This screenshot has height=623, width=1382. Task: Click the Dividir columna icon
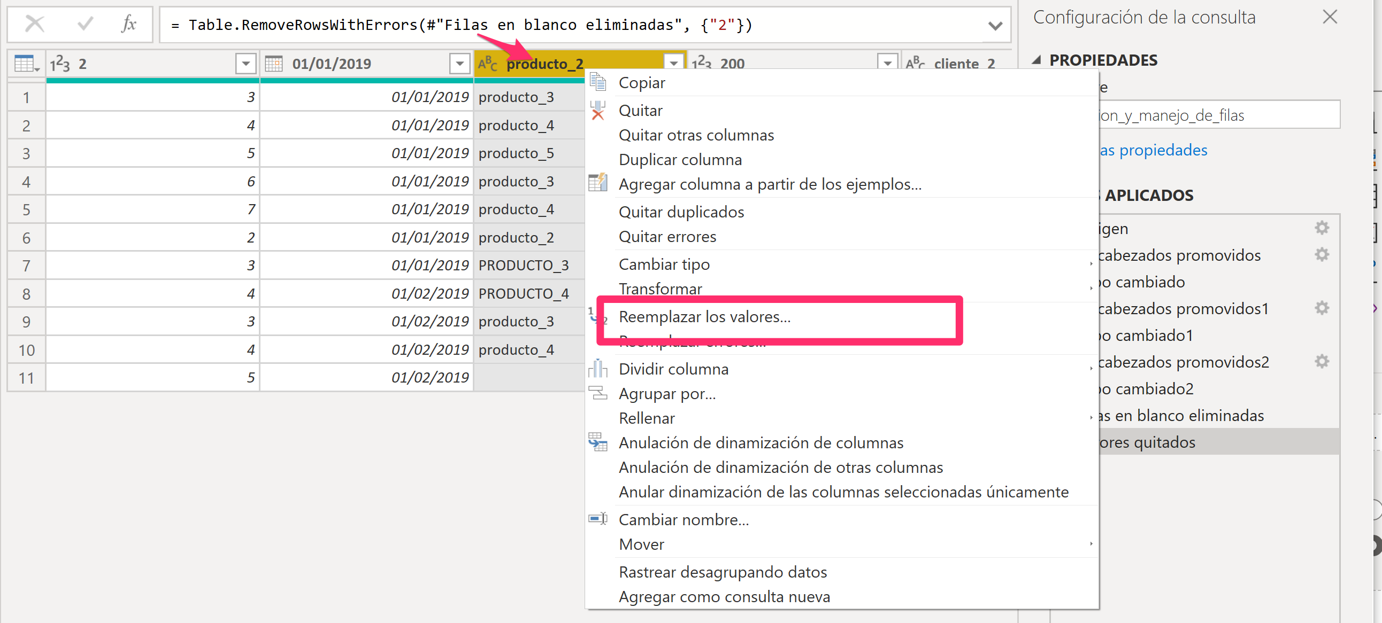[597, 368]
